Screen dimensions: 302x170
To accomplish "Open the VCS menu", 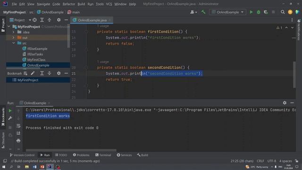I will tap(109, 4).
